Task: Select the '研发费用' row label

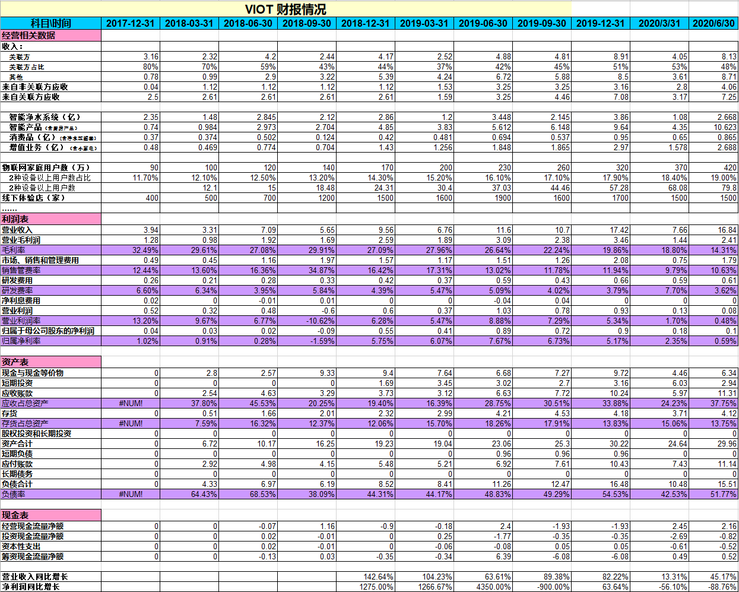Action: point(17,280)
